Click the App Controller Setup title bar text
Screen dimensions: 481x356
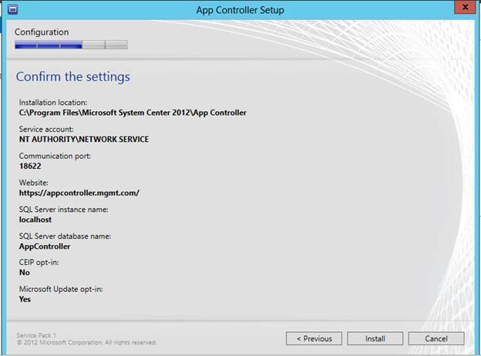pos(240,10)
